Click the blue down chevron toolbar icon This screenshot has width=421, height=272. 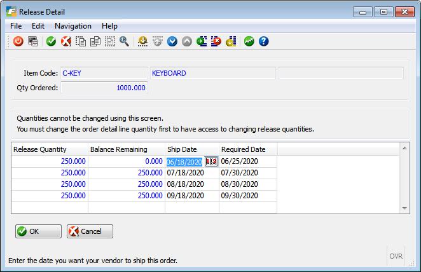[172, 41]
